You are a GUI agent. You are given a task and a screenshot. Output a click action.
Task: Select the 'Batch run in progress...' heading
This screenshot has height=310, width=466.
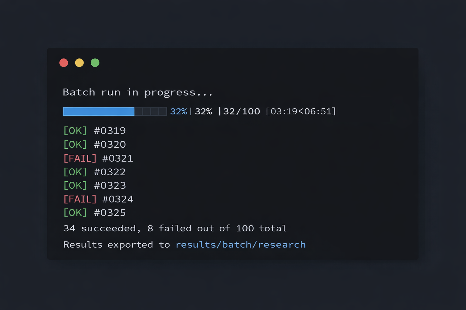point(138,92)
